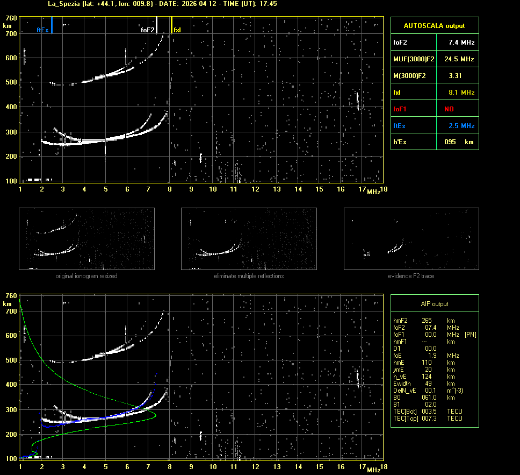Select the hmF2 265 km row
This screenshot has height=475, width=520.
[424, 321]
